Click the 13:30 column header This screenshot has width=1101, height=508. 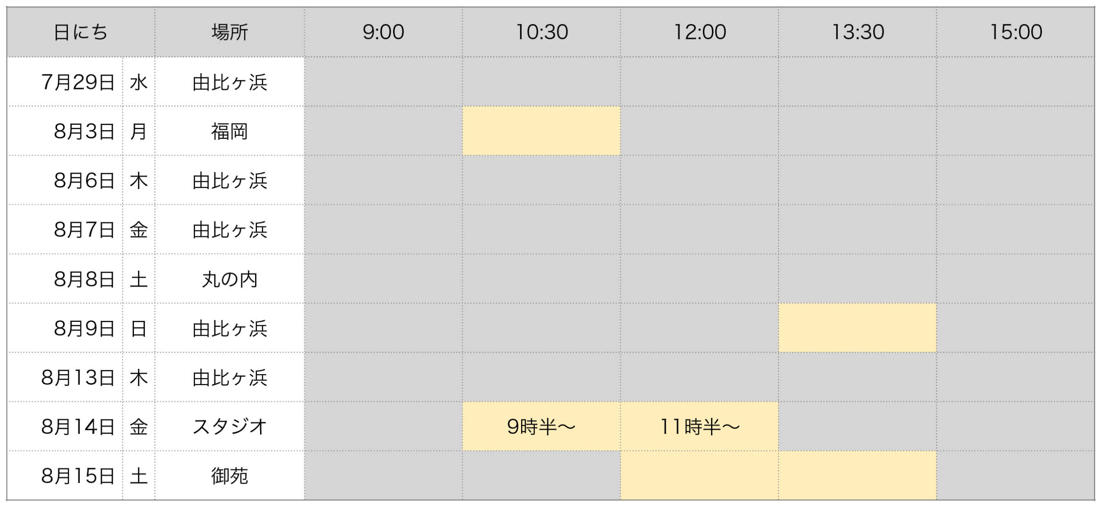(857, 32)
